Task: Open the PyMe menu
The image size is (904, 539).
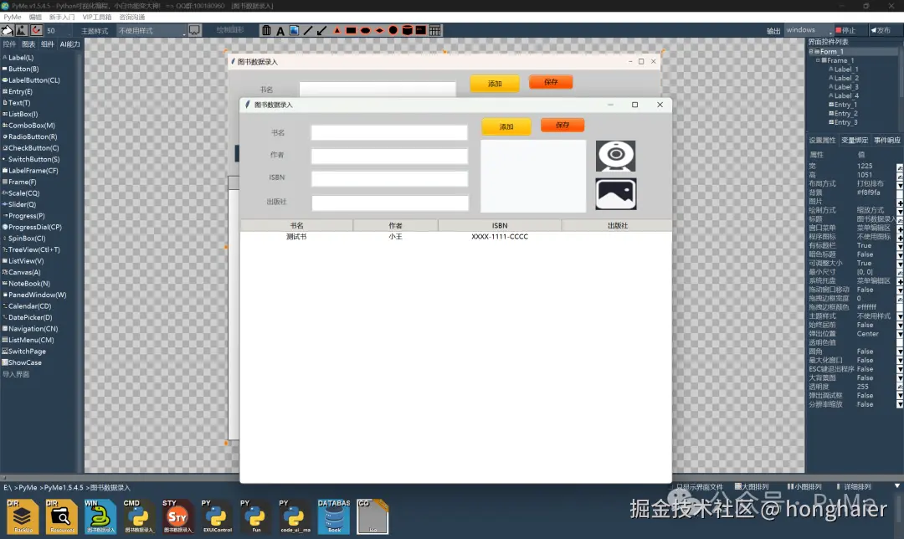Action: pyautogui.click(x=12, y=18)
